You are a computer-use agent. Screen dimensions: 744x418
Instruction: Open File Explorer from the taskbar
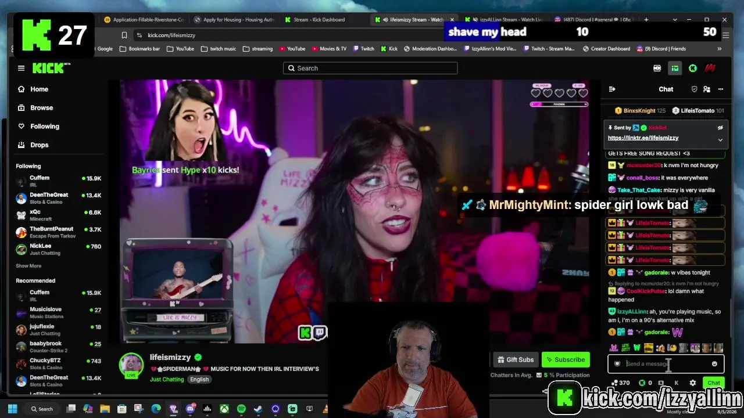(x=105, y=409)
